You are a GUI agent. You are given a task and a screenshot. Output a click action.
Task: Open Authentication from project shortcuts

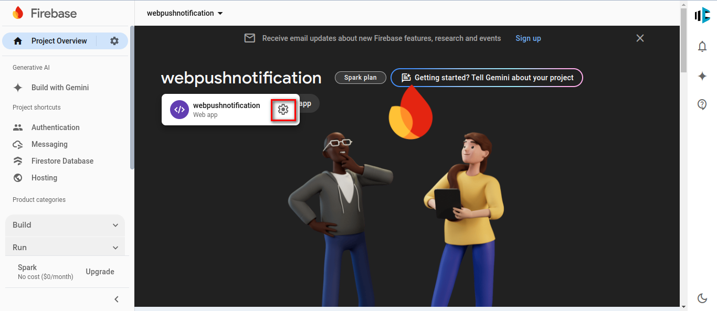tap(55, 127)
